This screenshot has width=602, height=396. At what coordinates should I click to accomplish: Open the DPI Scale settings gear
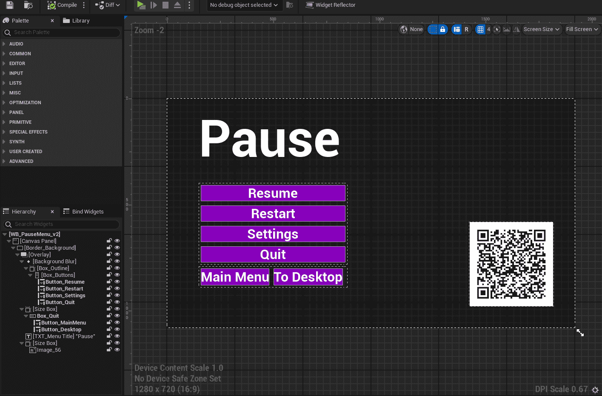595,390
